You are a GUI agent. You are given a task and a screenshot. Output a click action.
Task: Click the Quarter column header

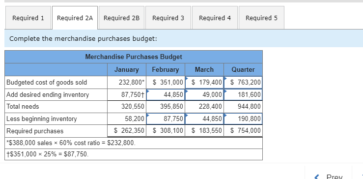tap(243, 69)
